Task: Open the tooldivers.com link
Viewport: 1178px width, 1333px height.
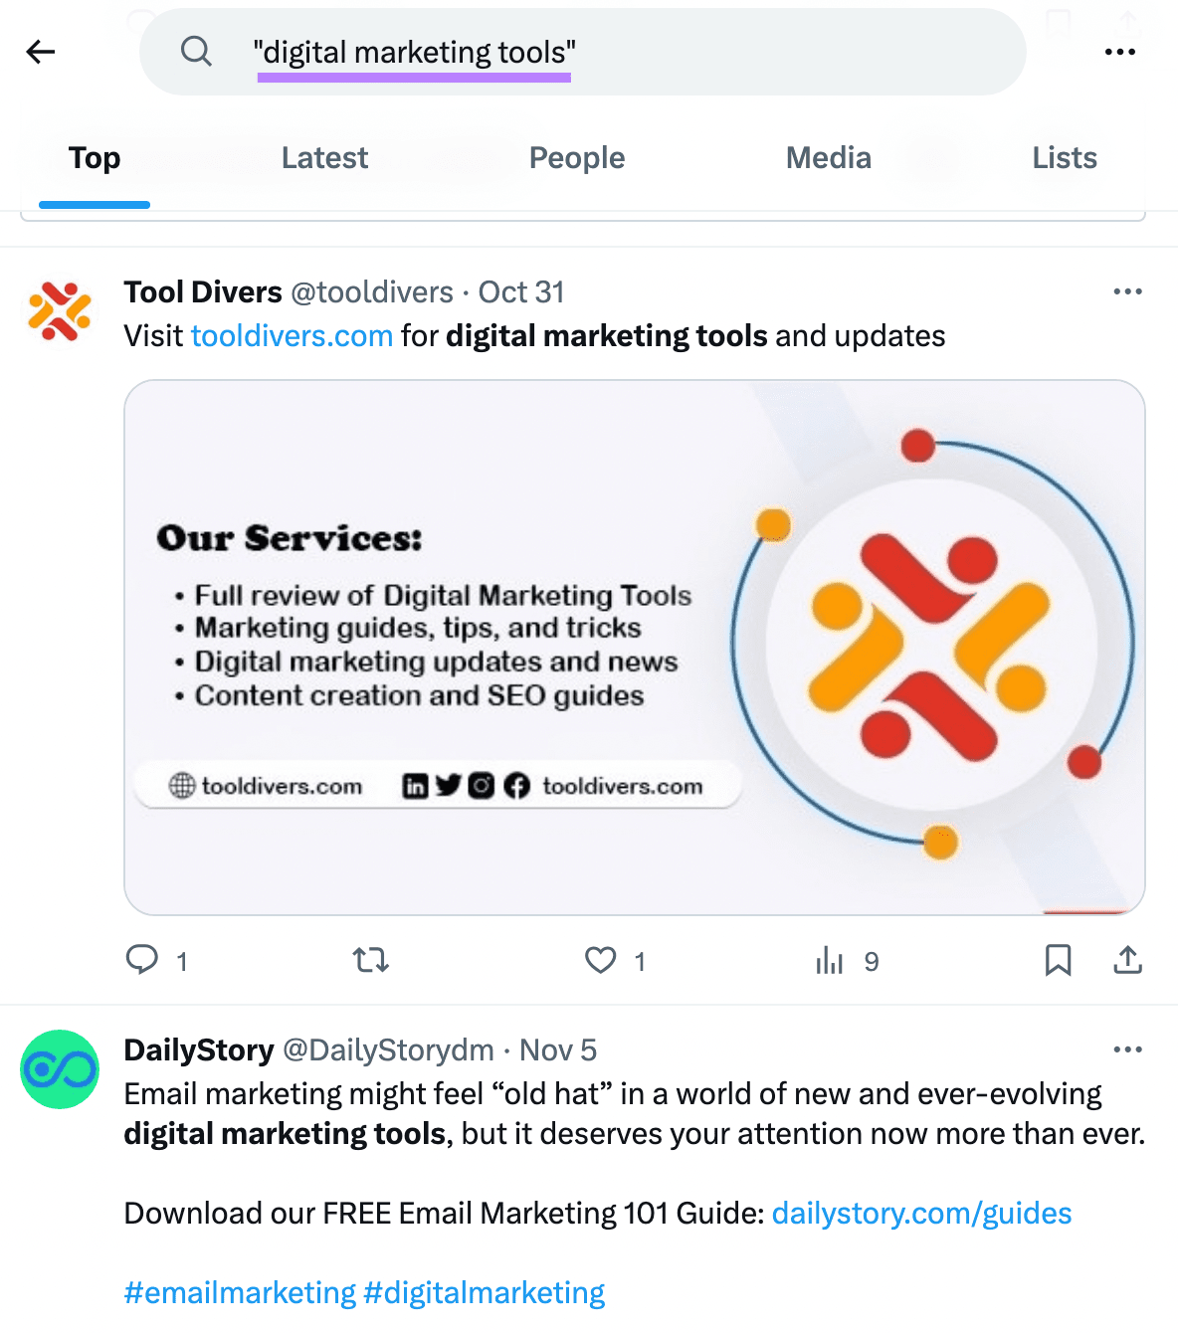Action: tap(292, 335)
